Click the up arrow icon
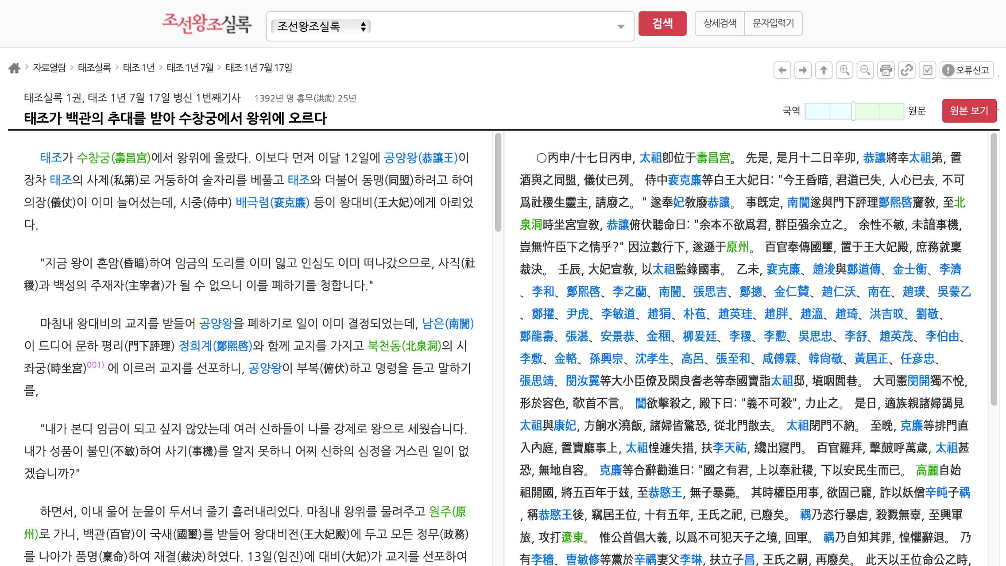Screen dimensions: 1006x566 (x=823, y=70)
